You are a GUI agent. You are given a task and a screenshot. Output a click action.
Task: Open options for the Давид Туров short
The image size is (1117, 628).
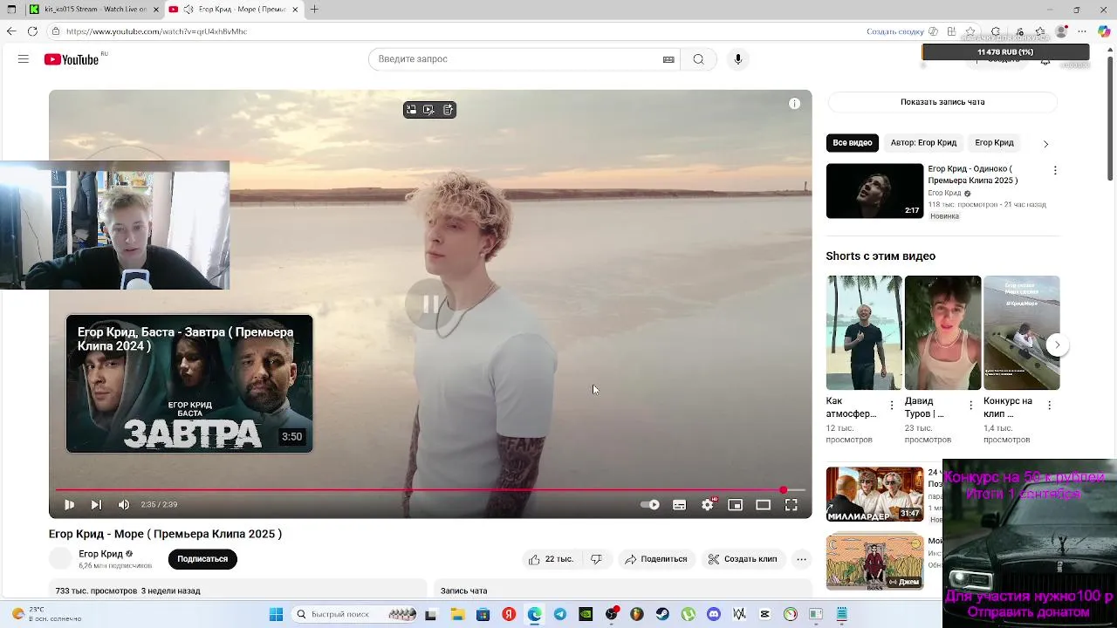click(x=970, y=406)
